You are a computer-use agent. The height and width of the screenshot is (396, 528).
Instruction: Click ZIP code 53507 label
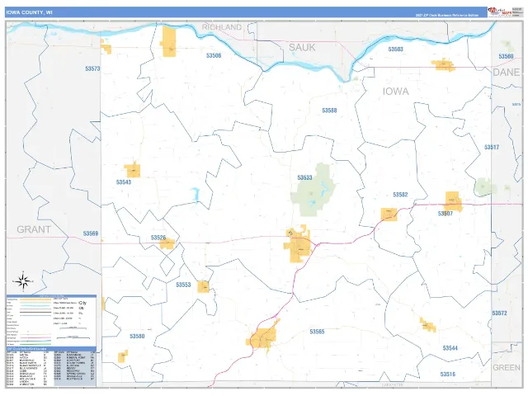pyautogui.click(x=445, y=214)
